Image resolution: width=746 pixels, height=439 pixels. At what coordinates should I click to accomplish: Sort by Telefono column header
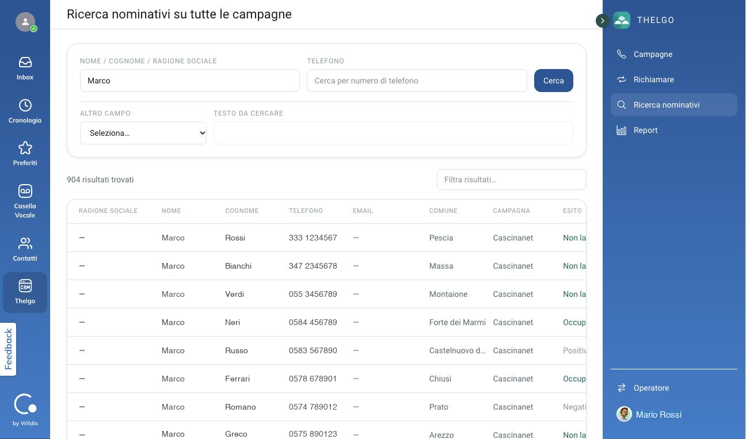click(x=306, y=211)
